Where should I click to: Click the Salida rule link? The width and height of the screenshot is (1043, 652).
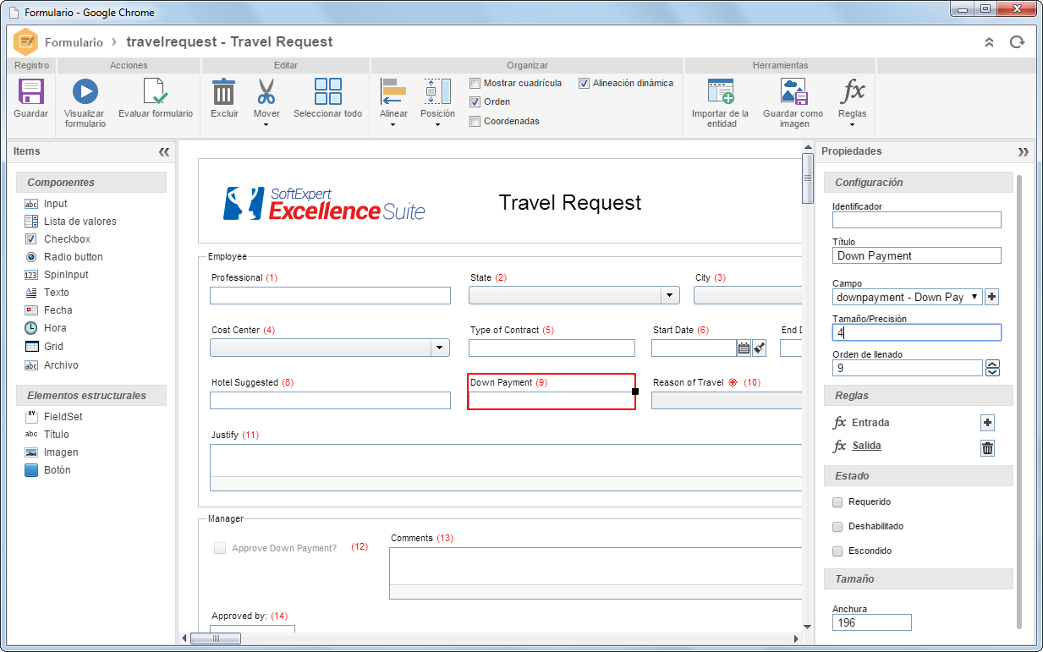click(x=866, y=446)
